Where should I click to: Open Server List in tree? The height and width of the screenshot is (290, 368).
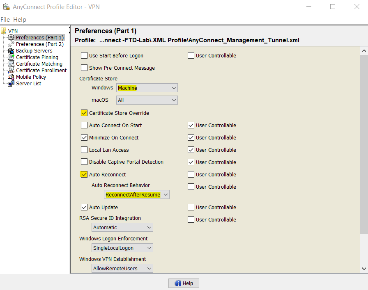(28, 83)
